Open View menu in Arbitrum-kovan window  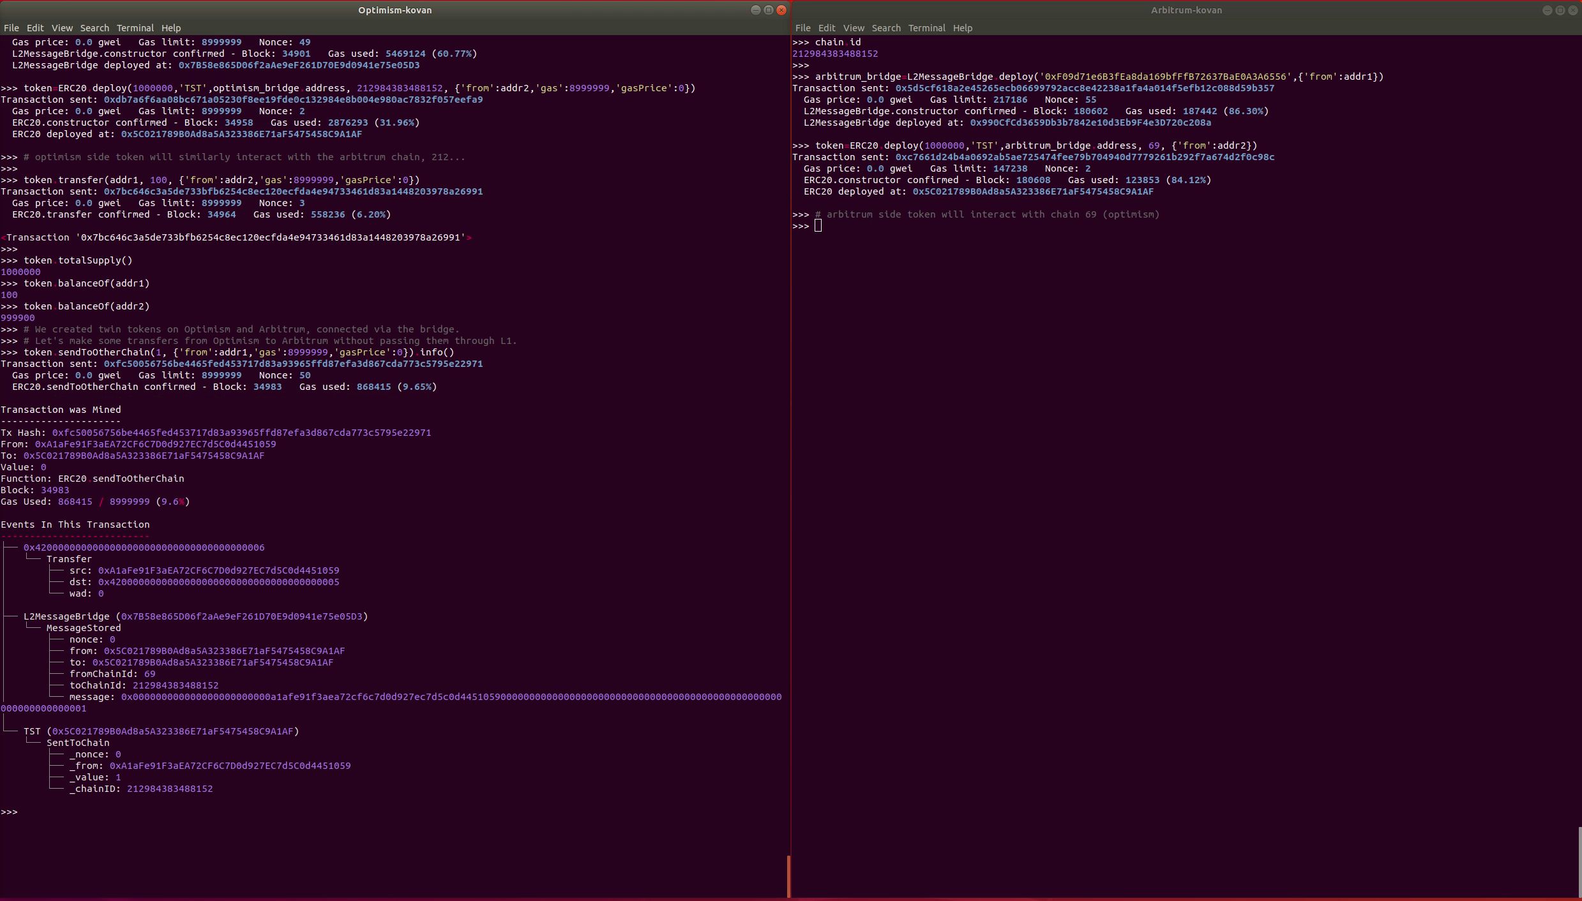[x=854, y=28]
